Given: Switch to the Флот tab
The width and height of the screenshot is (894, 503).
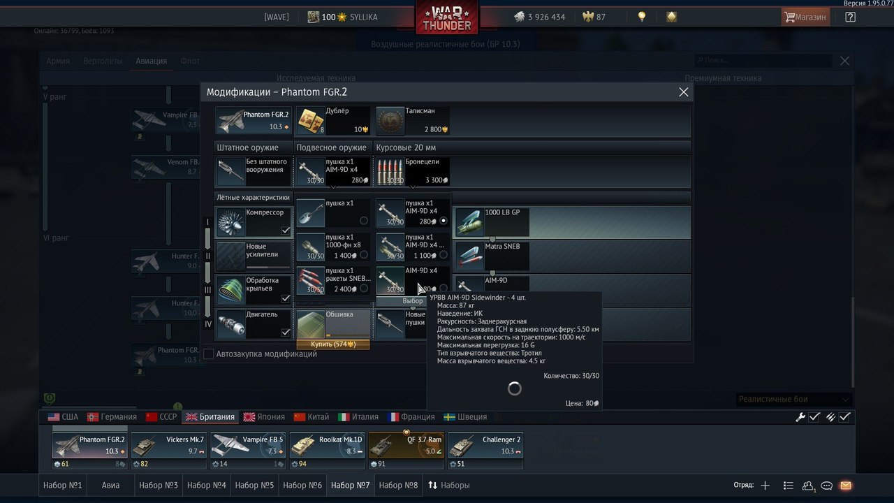Looking at the screenshot, I should click(190, 61).
